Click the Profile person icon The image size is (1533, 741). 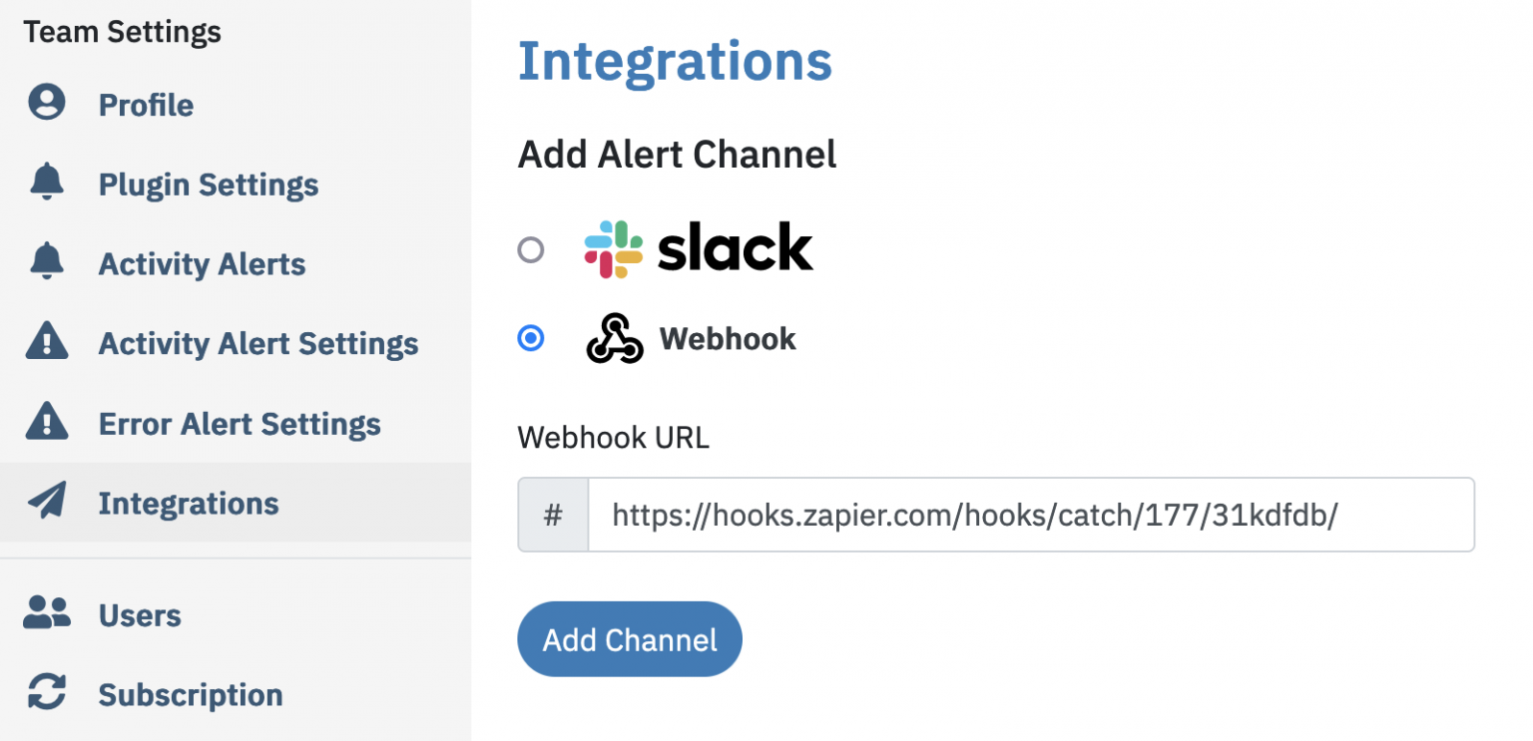tap(46, 104)
